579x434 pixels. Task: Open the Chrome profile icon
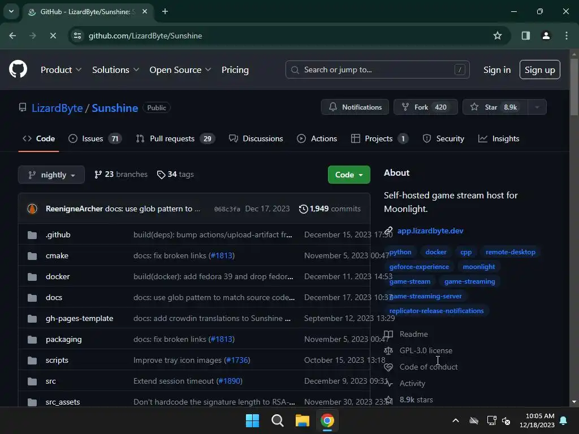[546, 36]
